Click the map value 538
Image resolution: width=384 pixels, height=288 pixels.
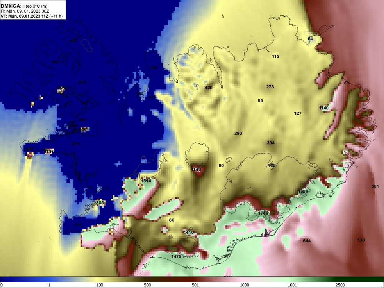361,240
